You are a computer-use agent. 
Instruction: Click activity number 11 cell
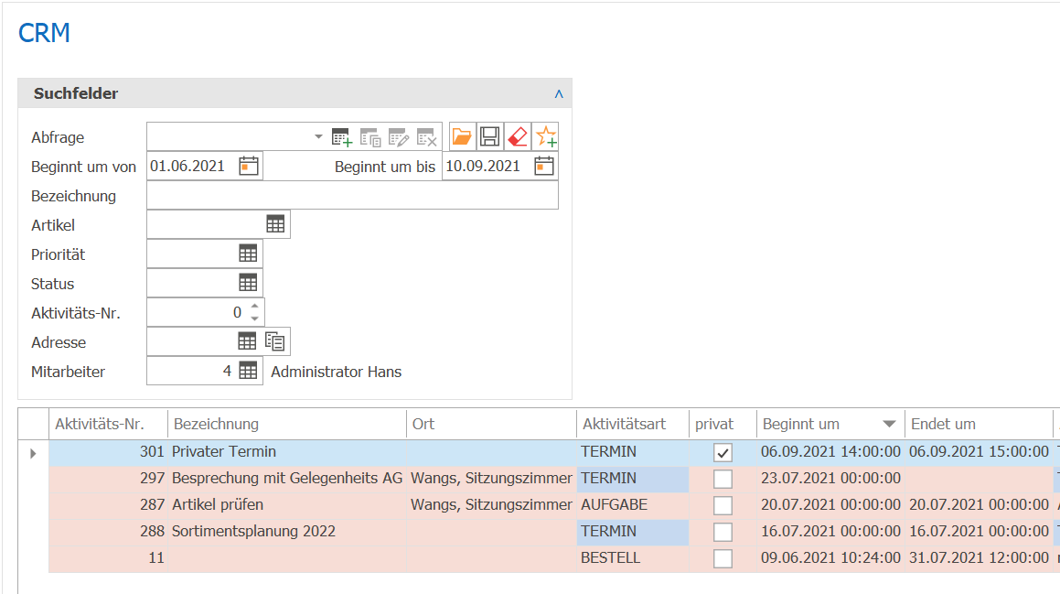(108, 558)
